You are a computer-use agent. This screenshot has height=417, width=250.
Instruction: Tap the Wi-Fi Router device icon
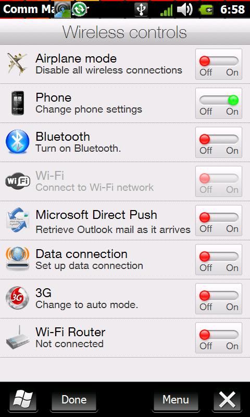pos(18,337)
